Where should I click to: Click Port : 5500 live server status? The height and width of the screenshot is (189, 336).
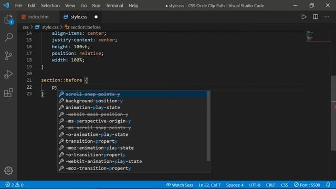[307, 185]
